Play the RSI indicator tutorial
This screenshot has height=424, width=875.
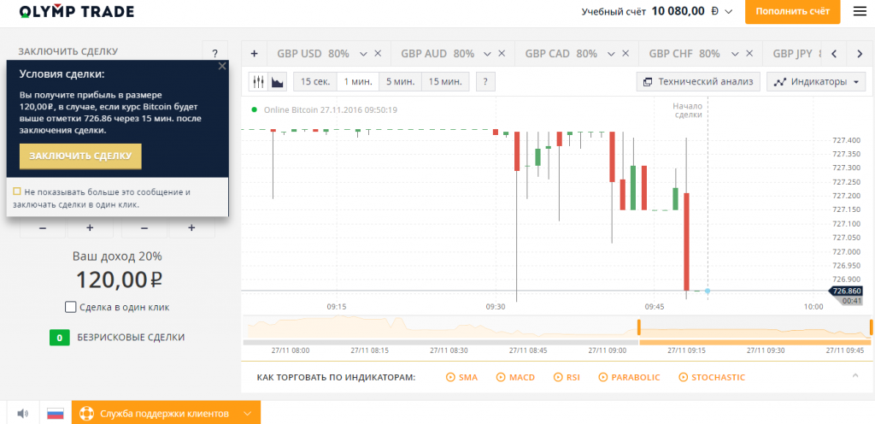coord(567,377)
